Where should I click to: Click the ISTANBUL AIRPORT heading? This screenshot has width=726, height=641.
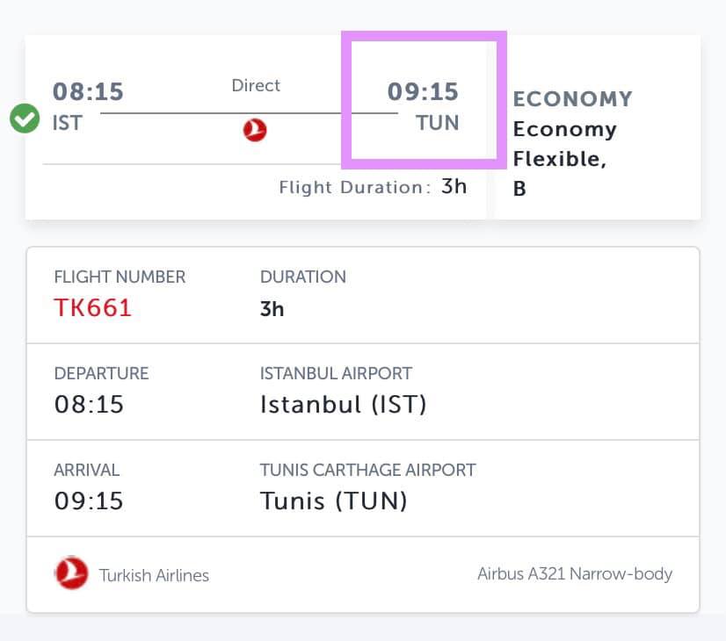[336, 373]
